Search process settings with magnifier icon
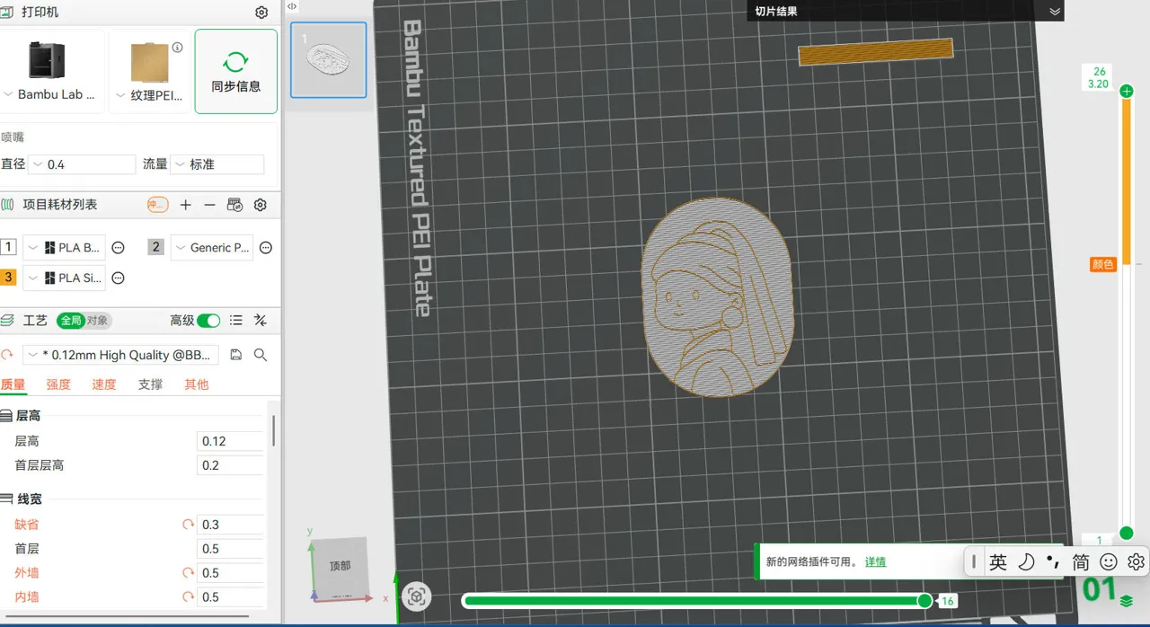Viewport: 1150px width, 627px height. click(261, 355)
